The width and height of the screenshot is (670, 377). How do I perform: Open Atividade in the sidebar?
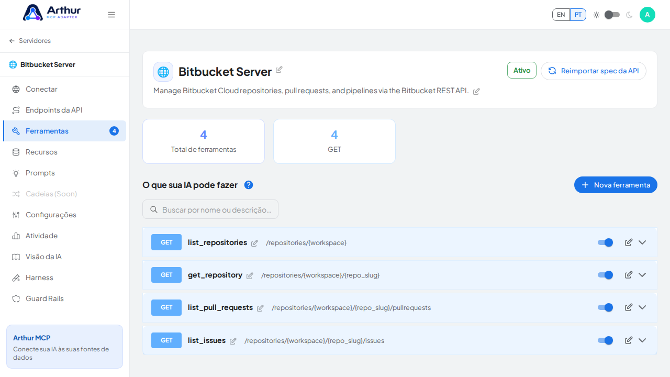[x=64, y=236]
